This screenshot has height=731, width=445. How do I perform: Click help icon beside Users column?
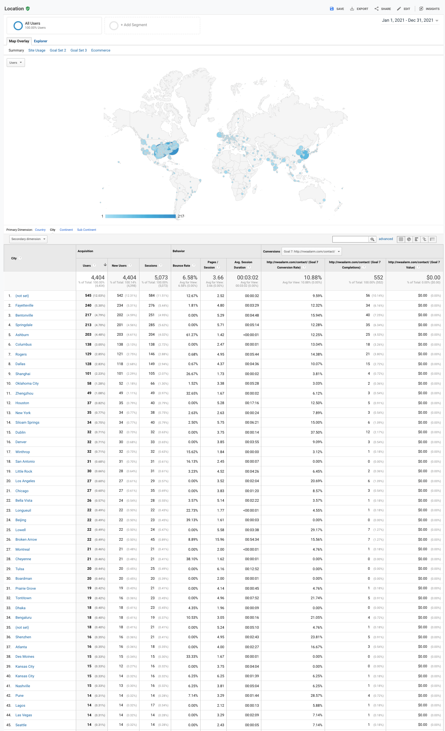coord(95,265)
